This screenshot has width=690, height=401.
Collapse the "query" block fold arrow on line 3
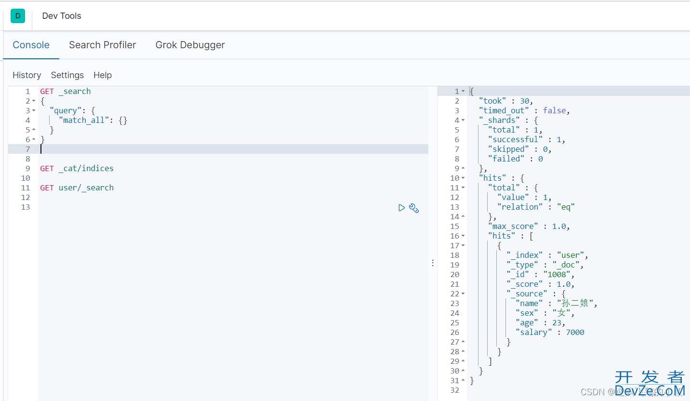[34, 111]
